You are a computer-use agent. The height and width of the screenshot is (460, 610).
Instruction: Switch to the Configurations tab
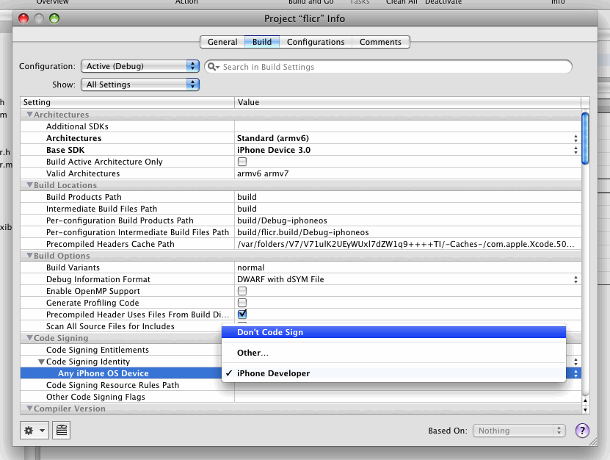click(x=316, y=42)
